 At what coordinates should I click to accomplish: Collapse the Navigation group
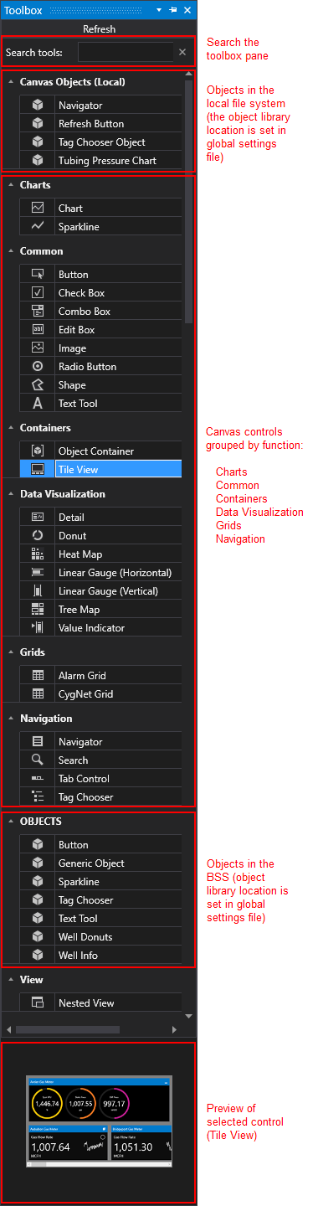[x=10, y=719]
